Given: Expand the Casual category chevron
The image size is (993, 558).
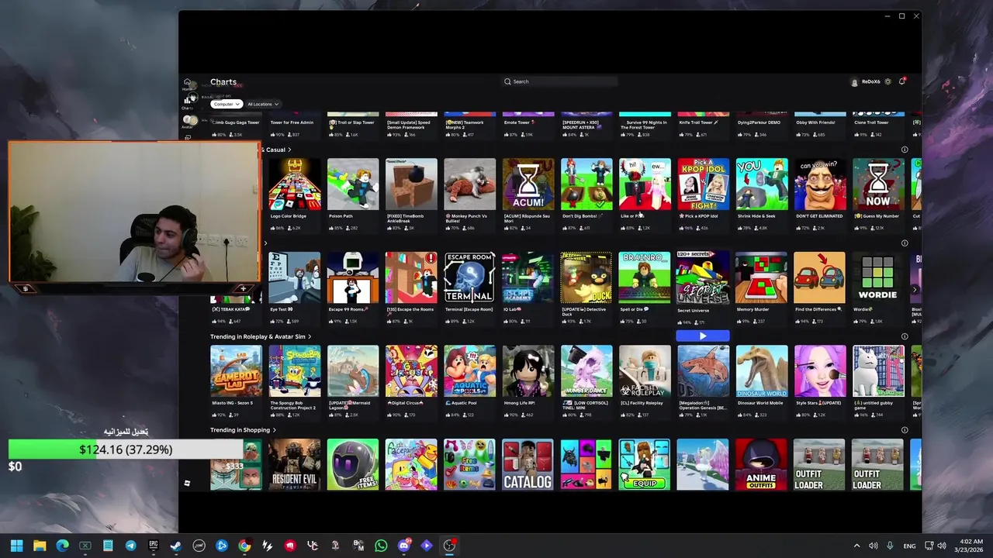Looking at the screenshot, I should tap(289, 150).
